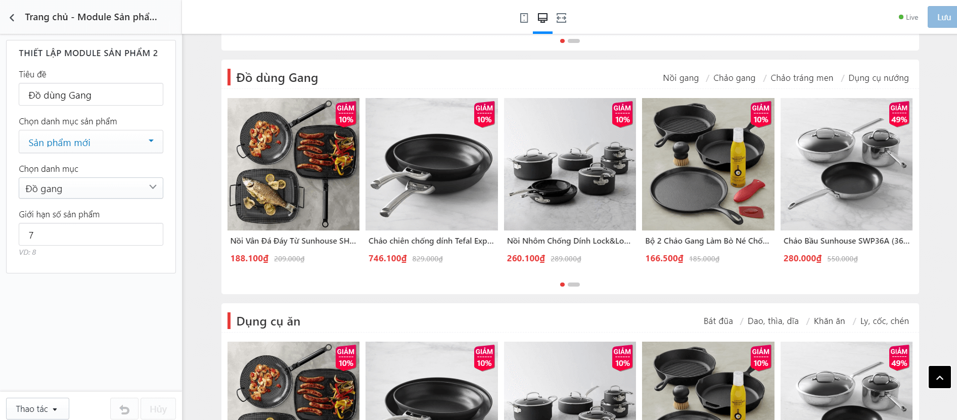
Task: Open the Thao tác actions dropdown
Action: point(37,409)
